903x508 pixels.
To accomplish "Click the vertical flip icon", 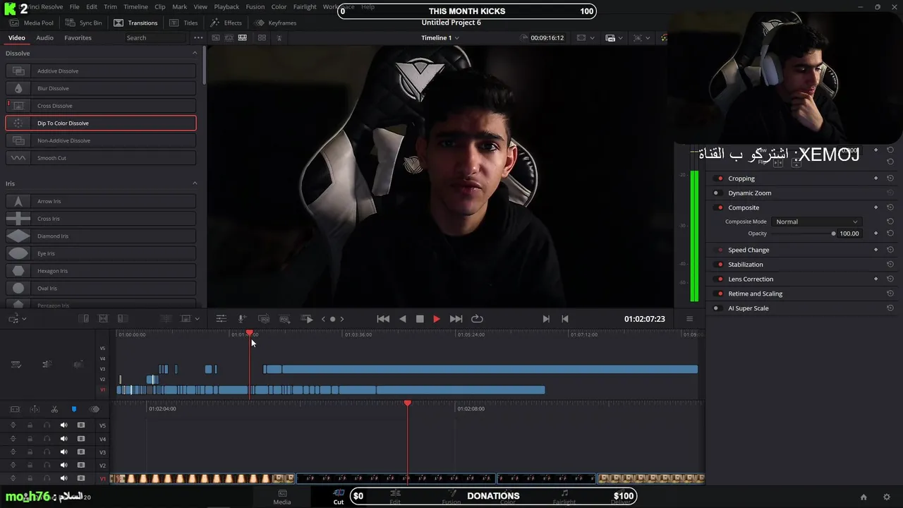I will coord(796,163).
